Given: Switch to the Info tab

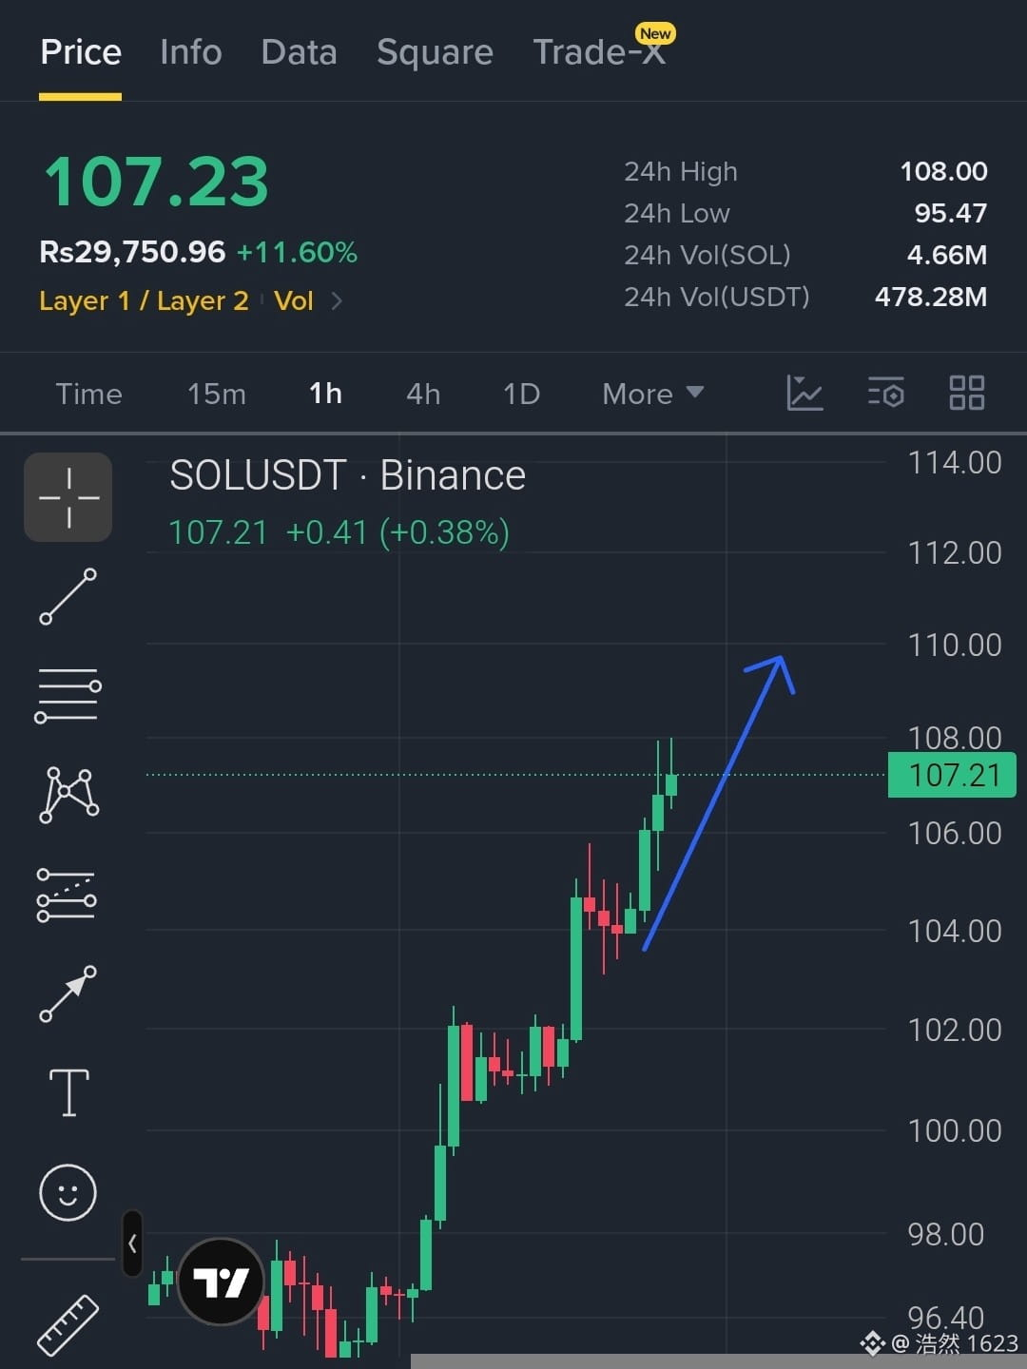Looking at the screenshot, I should 191,52.
